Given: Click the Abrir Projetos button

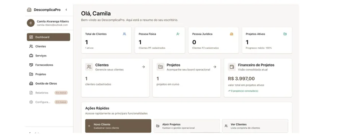Looking at the screenshot, I should click(x=187, y=126).
